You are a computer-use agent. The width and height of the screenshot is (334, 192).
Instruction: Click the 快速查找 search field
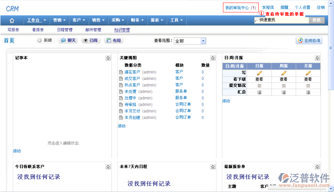(282, 20)
